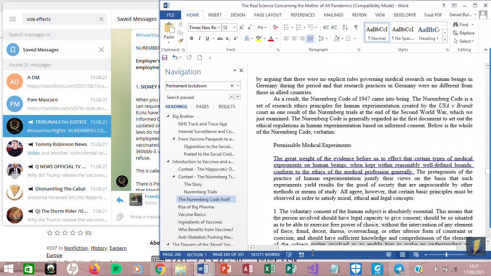Align text right
This screenshot has width=491, height=276.
[302, 38]
